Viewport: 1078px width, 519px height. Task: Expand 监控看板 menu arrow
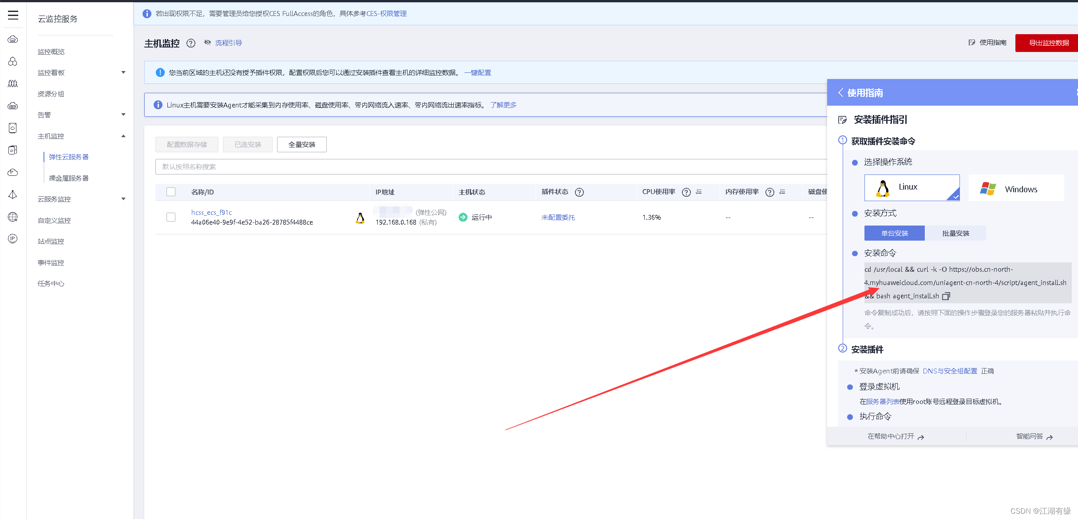pyautogui.click(x=123, y=72)
